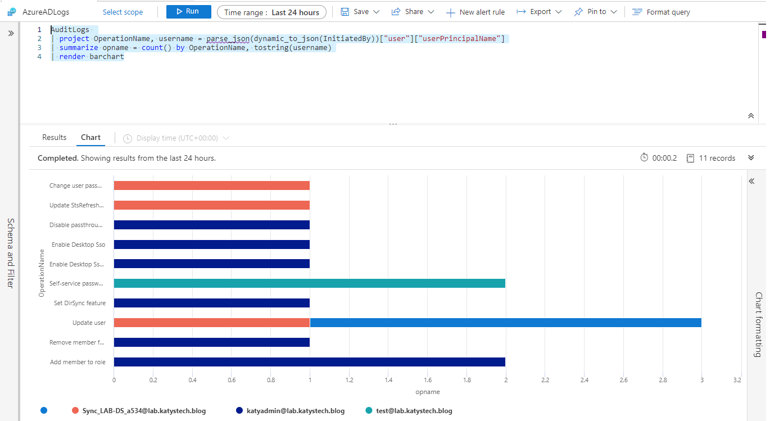Create a New alert rule

(475, 12)
